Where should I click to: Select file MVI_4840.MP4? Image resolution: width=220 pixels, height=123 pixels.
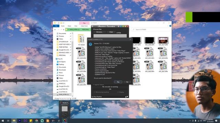point(150,66)
